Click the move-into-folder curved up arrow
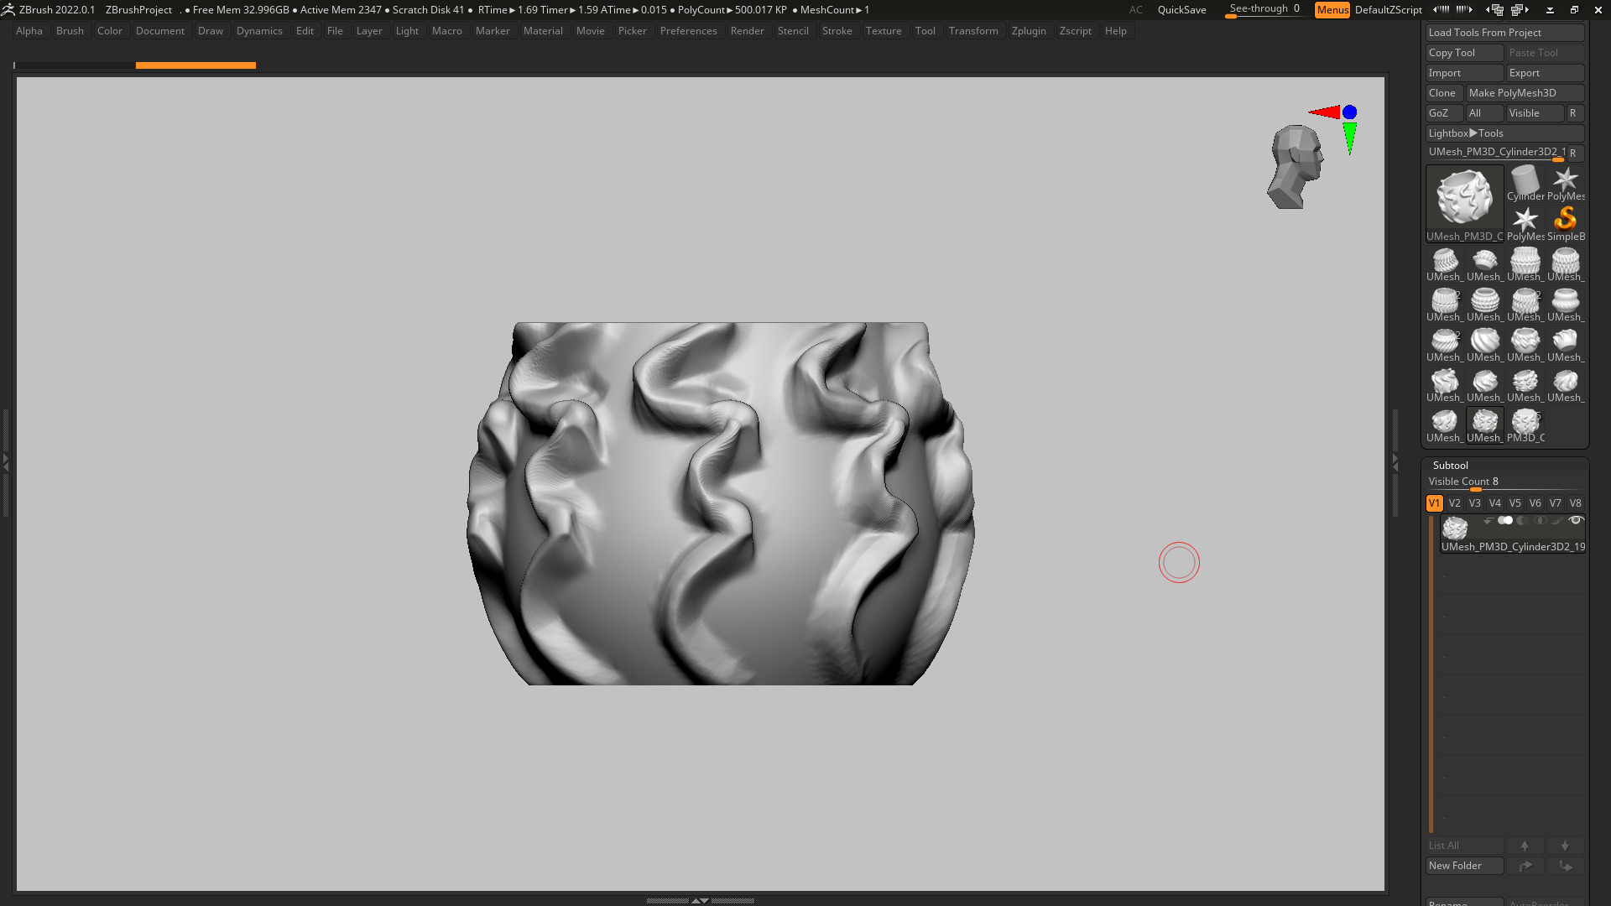The width and height of the screenshot is (1611, 906). point(1525,866)
